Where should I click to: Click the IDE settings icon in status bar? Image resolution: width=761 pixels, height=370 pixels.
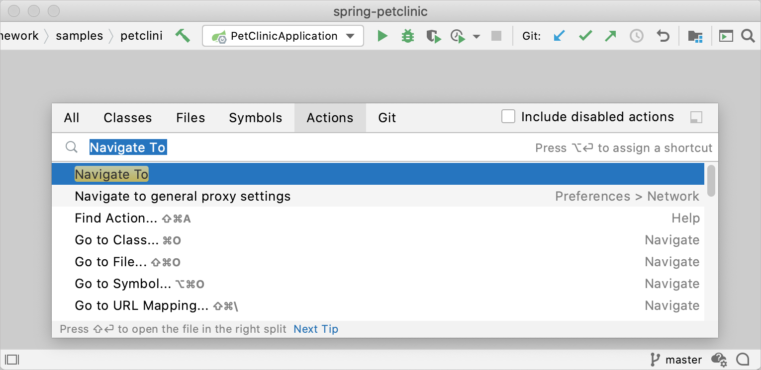(719, 359)
